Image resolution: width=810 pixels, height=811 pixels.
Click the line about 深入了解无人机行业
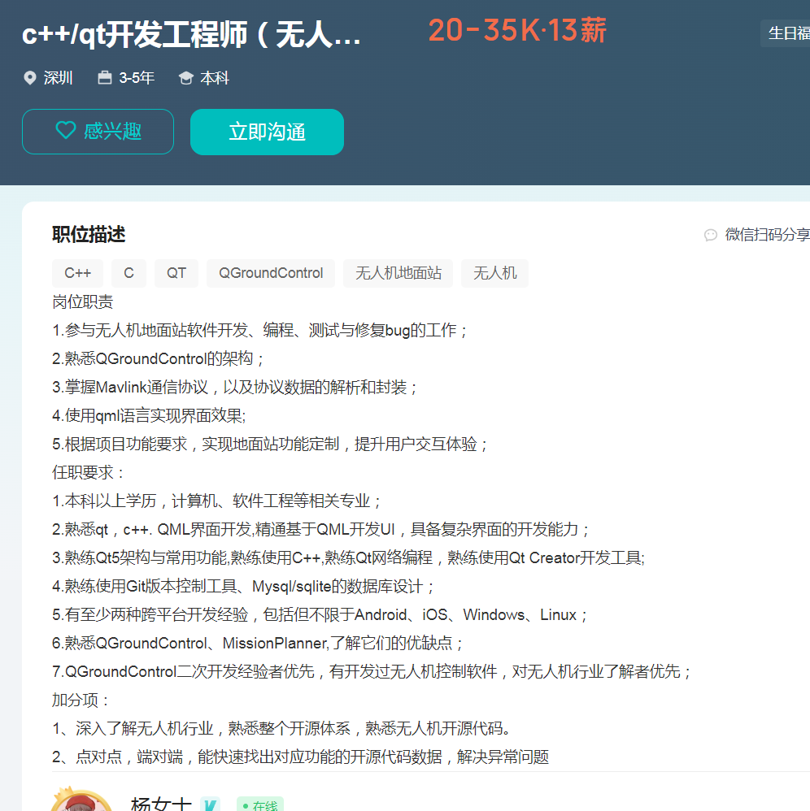tap(281, 728)
